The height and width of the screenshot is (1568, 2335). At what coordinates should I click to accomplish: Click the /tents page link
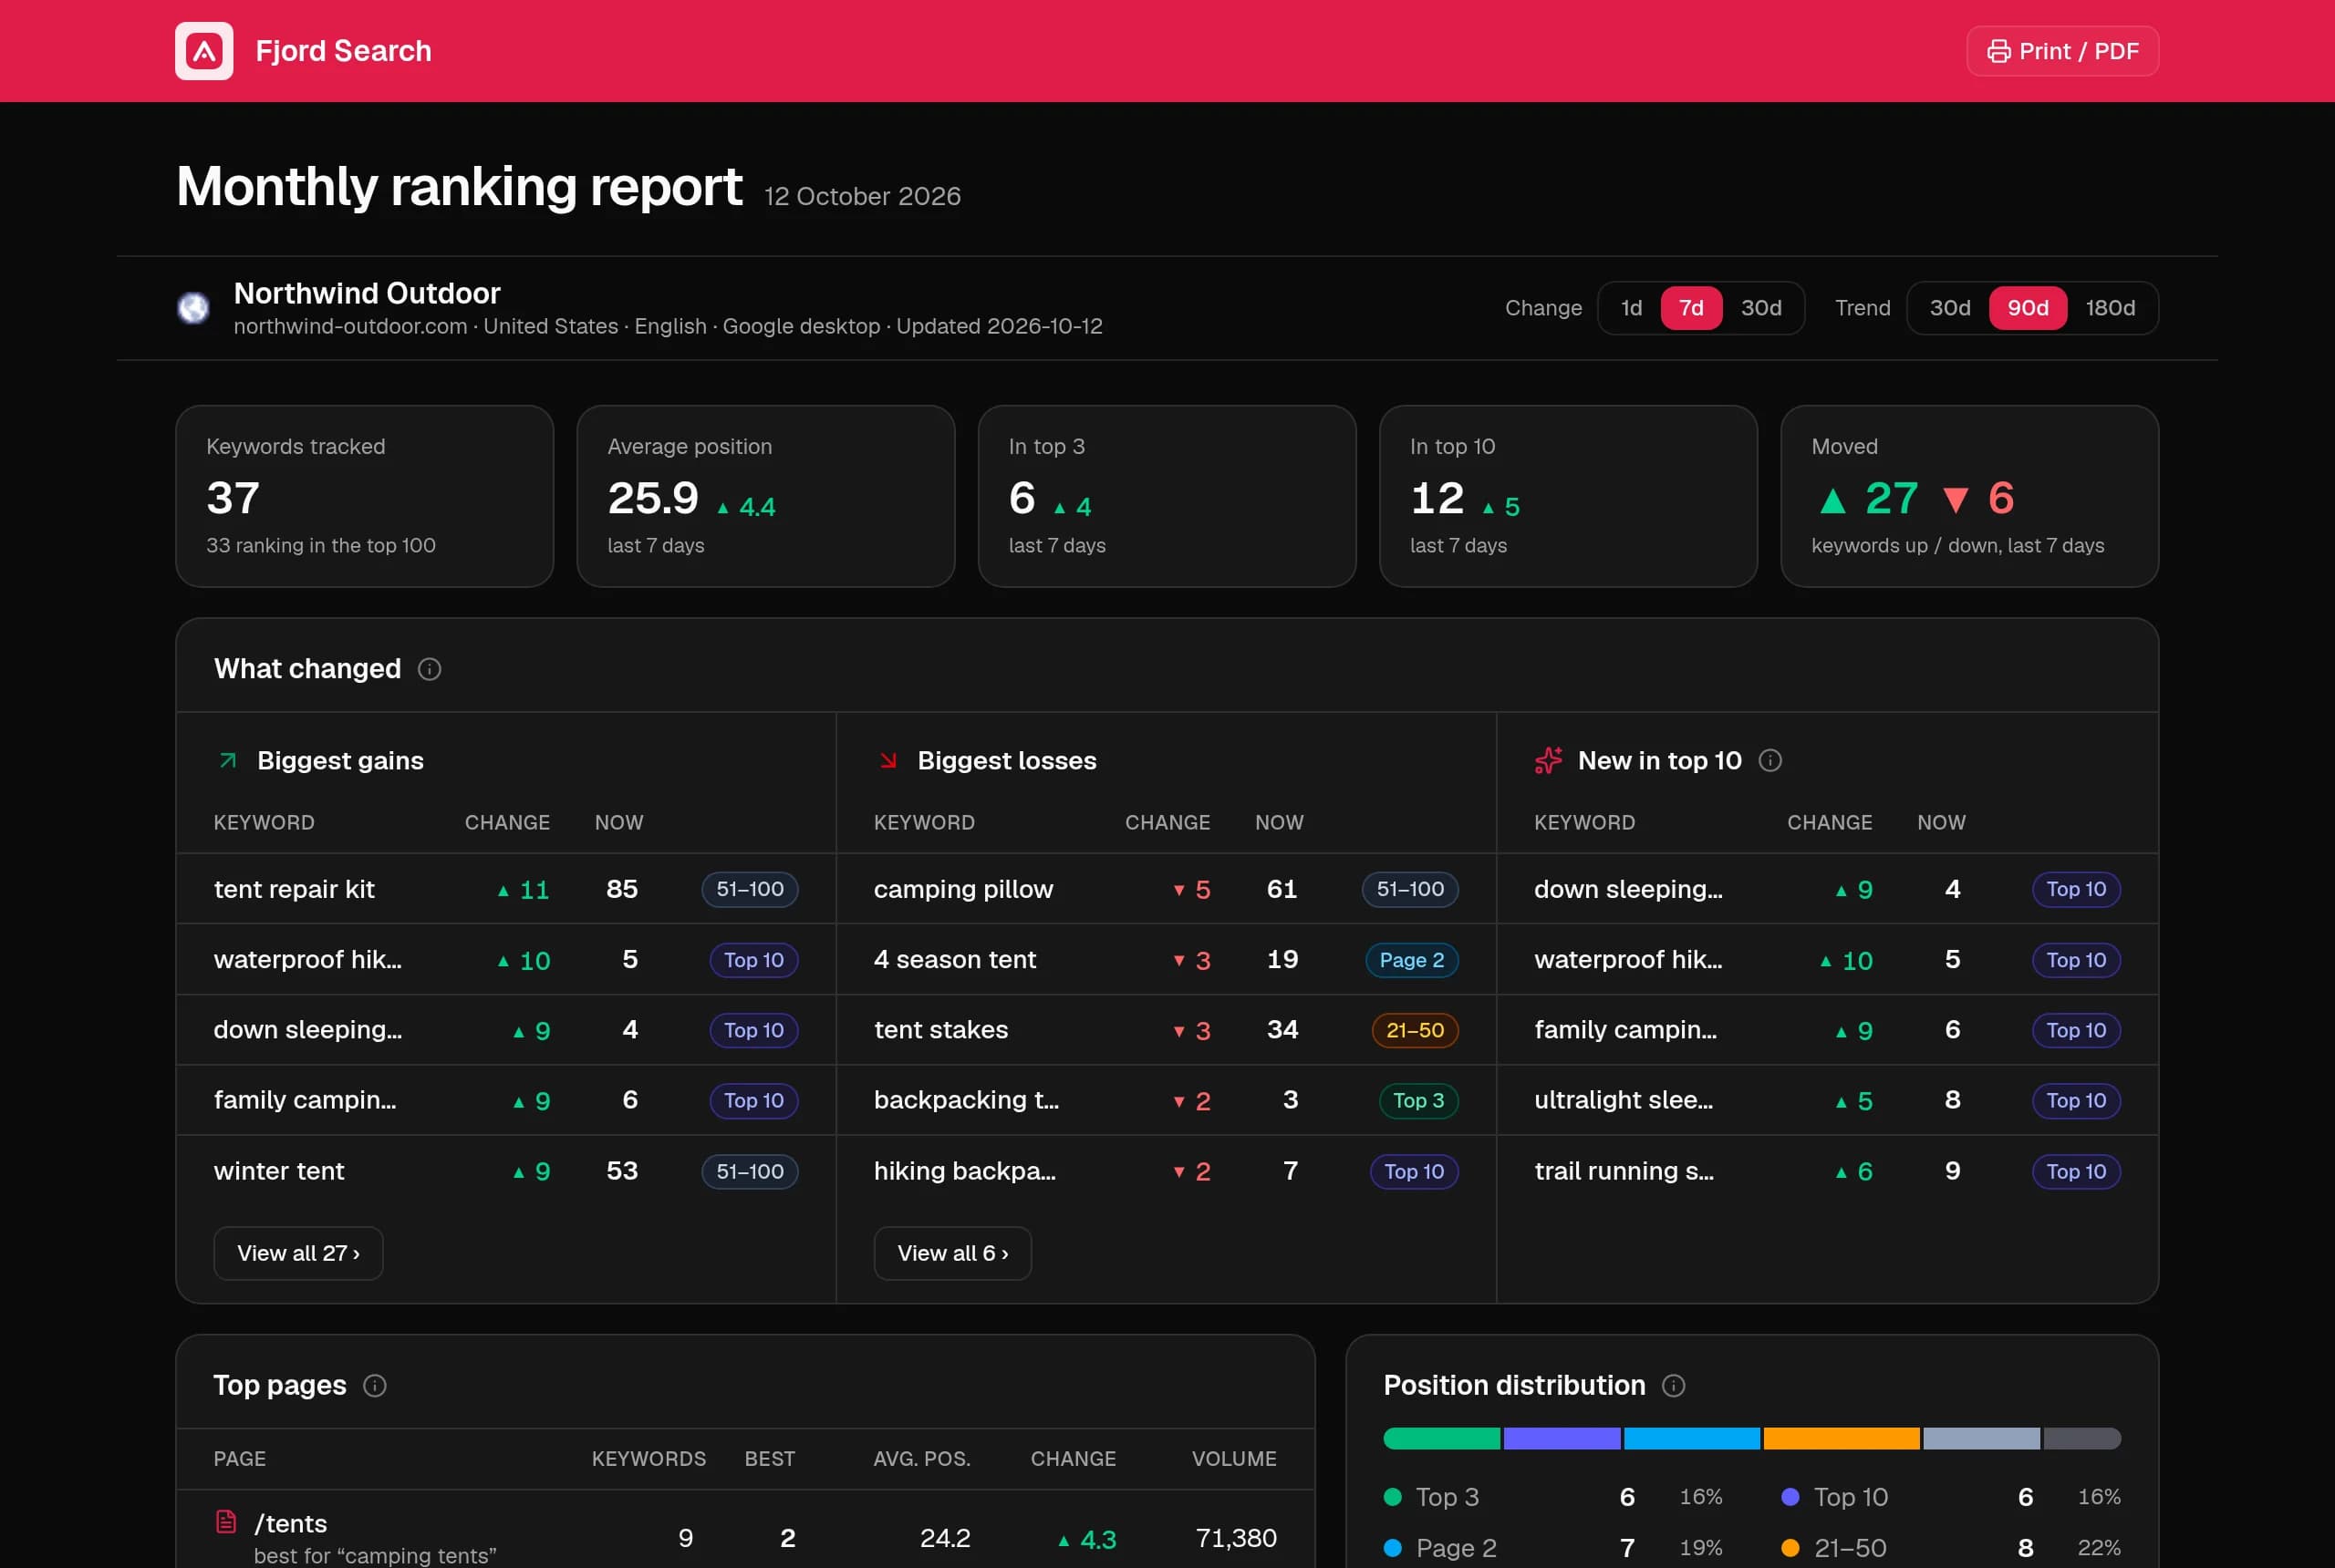click(290, 1523)
